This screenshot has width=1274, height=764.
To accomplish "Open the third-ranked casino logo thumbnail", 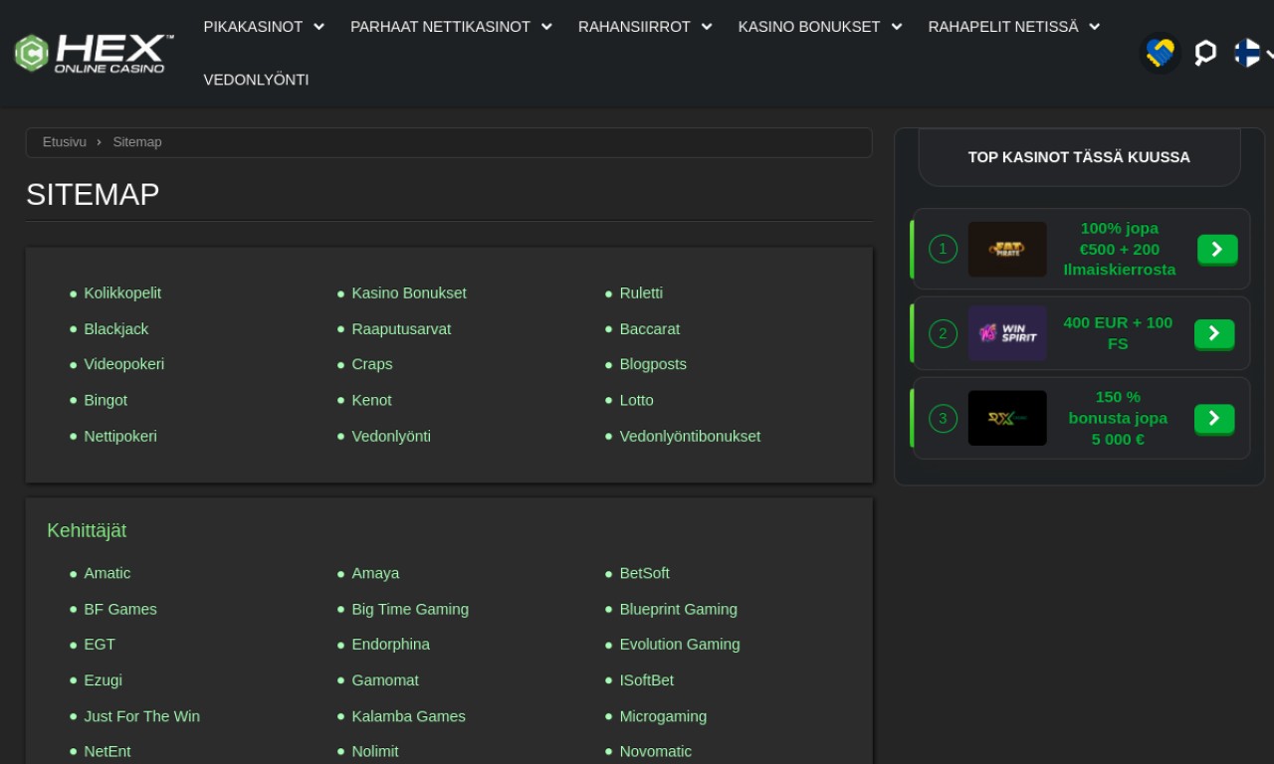I will pos(1007,418).
